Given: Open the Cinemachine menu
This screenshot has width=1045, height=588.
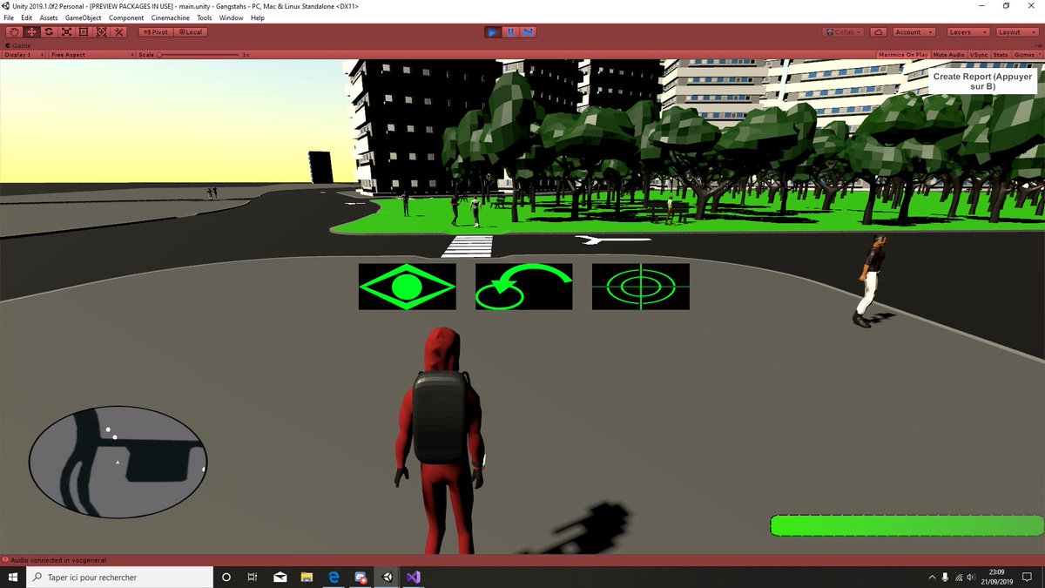Looking at the screenshot, I should coord(171,17).
